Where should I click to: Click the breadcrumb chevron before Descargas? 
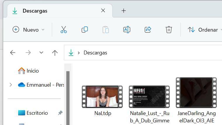(79, 53)
